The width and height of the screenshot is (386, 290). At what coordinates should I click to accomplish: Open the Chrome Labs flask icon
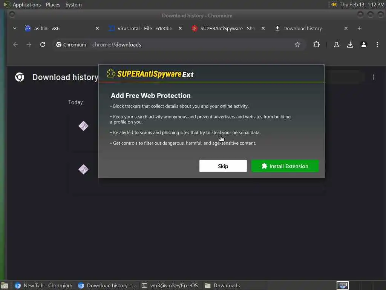[x=337, y=45]
